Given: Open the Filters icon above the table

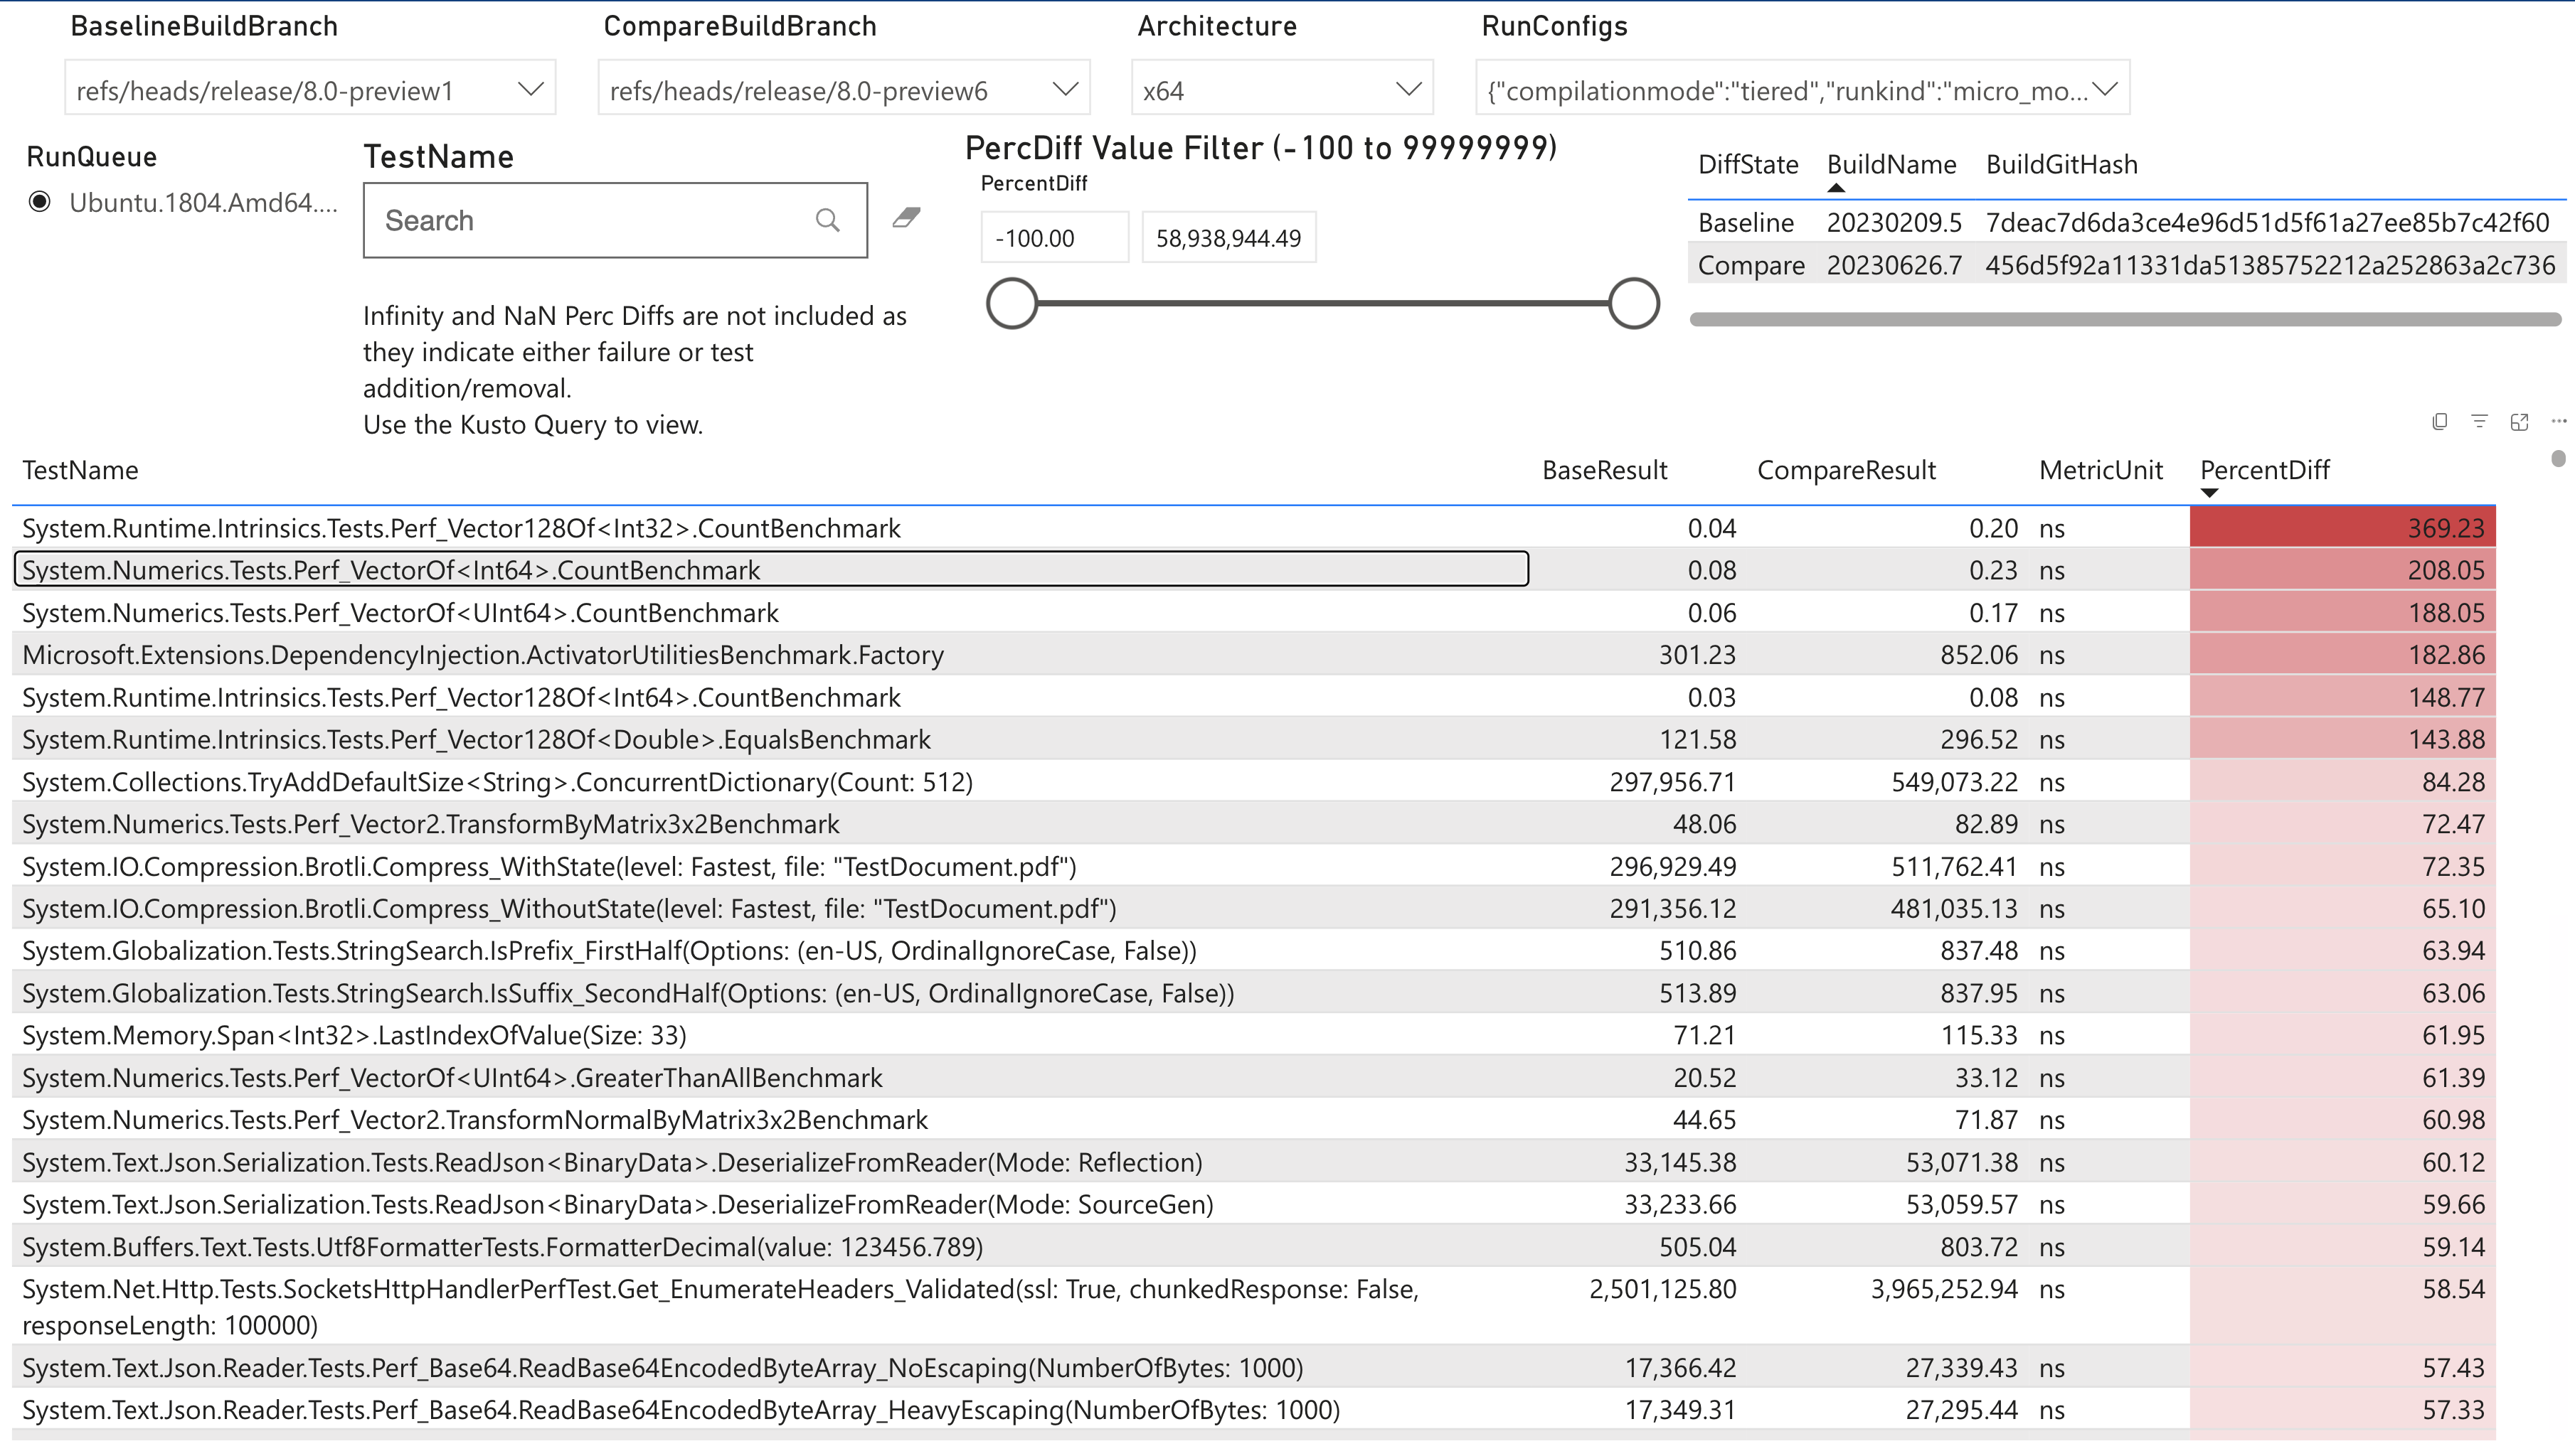Looking at the screenshot, I should [x=2480, y=421].
